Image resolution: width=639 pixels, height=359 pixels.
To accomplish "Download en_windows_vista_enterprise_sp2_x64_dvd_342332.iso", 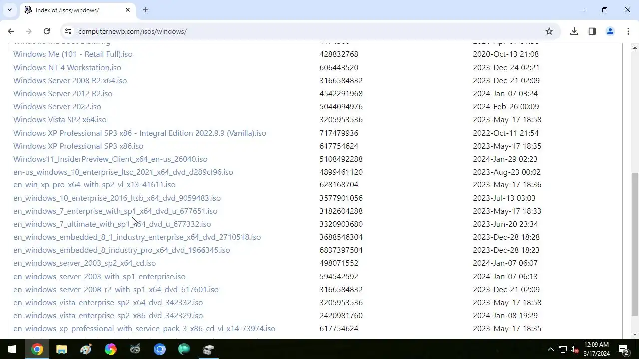I will coord(108,302).
